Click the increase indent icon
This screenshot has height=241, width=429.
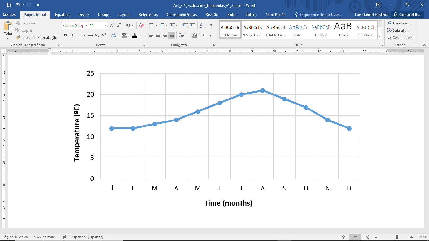click(193, 25)
